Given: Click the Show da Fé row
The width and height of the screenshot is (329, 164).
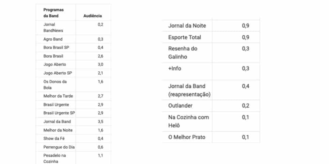Looking at the screenshot, I should (x=73, y=139).
